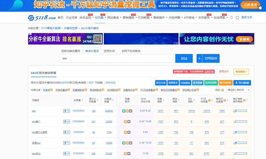Expand the 排名监控 navigation menu
The width and height of the screenshot is (266, 159).
pos(86,18)
